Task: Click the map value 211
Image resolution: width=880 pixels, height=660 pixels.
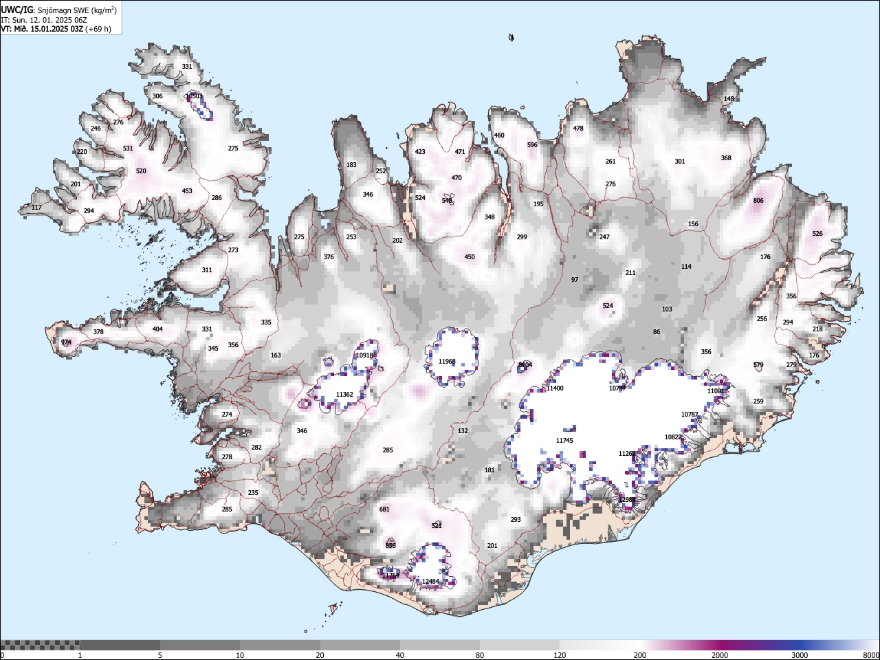Action: click(630, 273)
